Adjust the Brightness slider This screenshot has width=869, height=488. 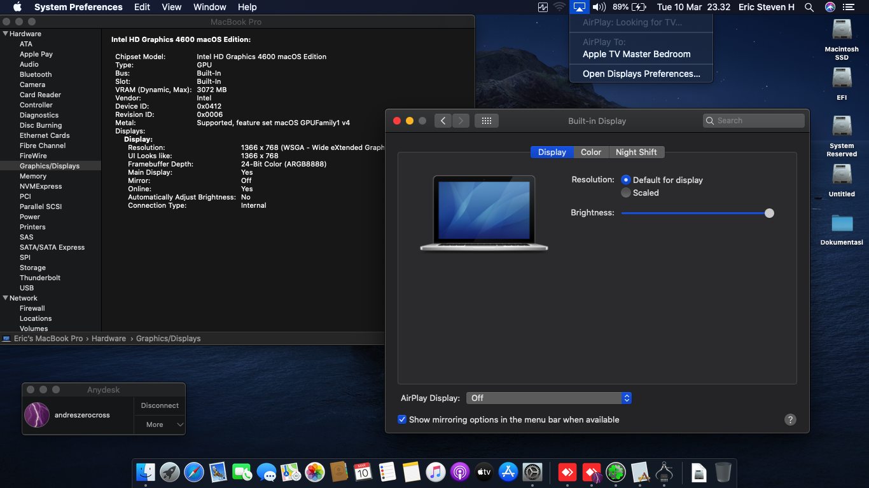697,213
